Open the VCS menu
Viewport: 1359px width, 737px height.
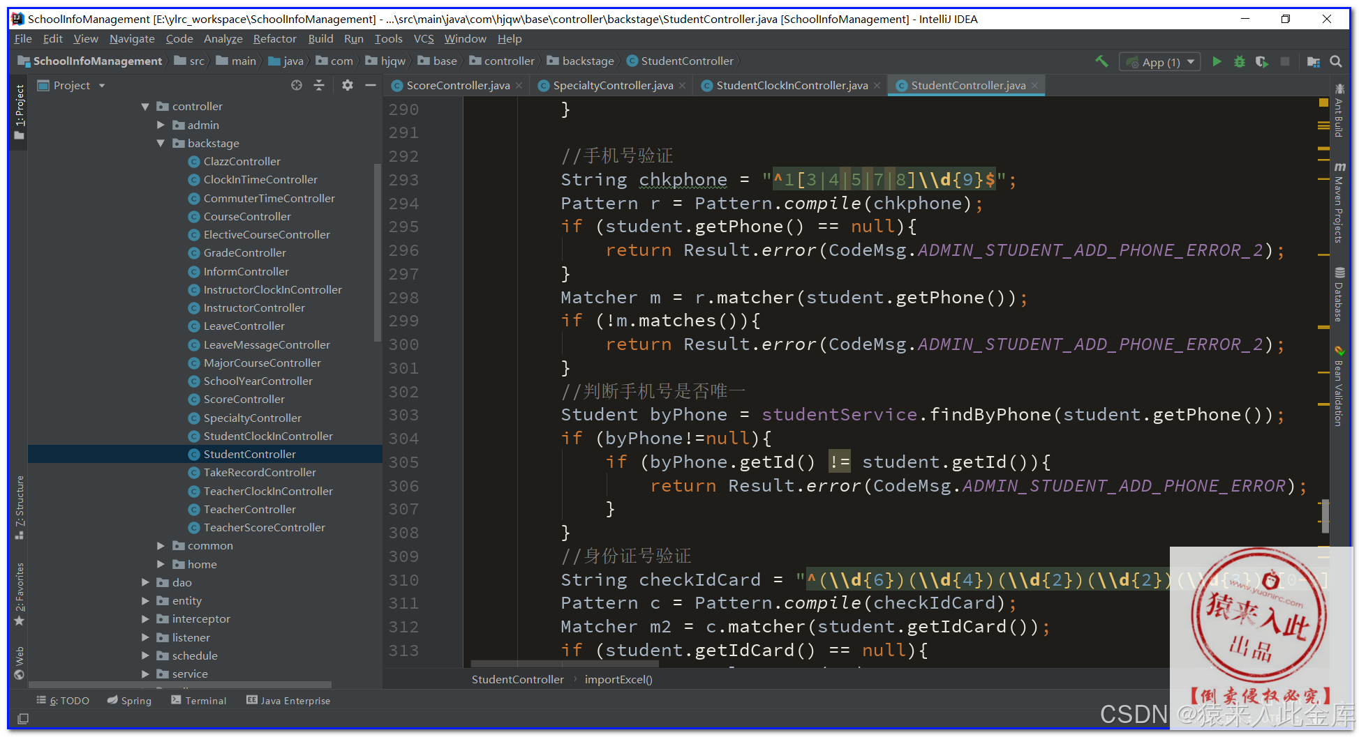point(424,39)
